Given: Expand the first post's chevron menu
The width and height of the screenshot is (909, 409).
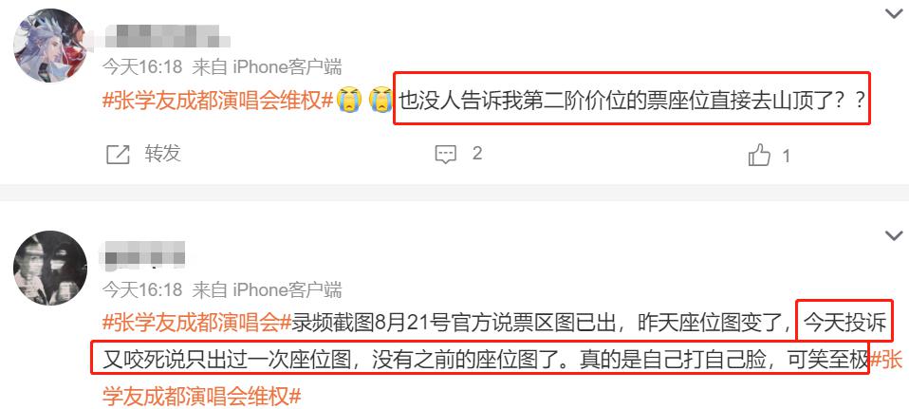Looking at the screenshot, I should pos(894,13).
